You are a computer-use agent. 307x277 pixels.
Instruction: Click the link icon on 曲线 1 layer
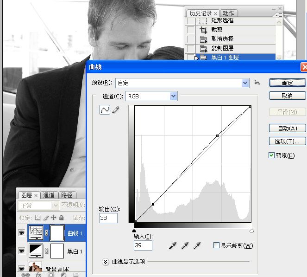coord(47,233)
